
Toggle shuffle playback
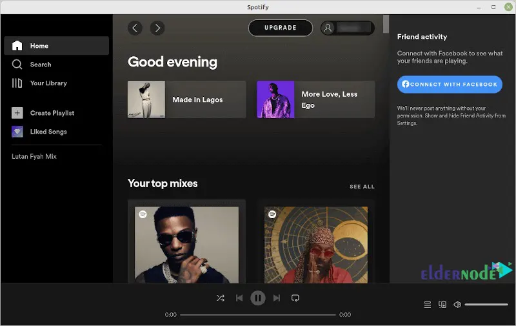coord(220,298)
